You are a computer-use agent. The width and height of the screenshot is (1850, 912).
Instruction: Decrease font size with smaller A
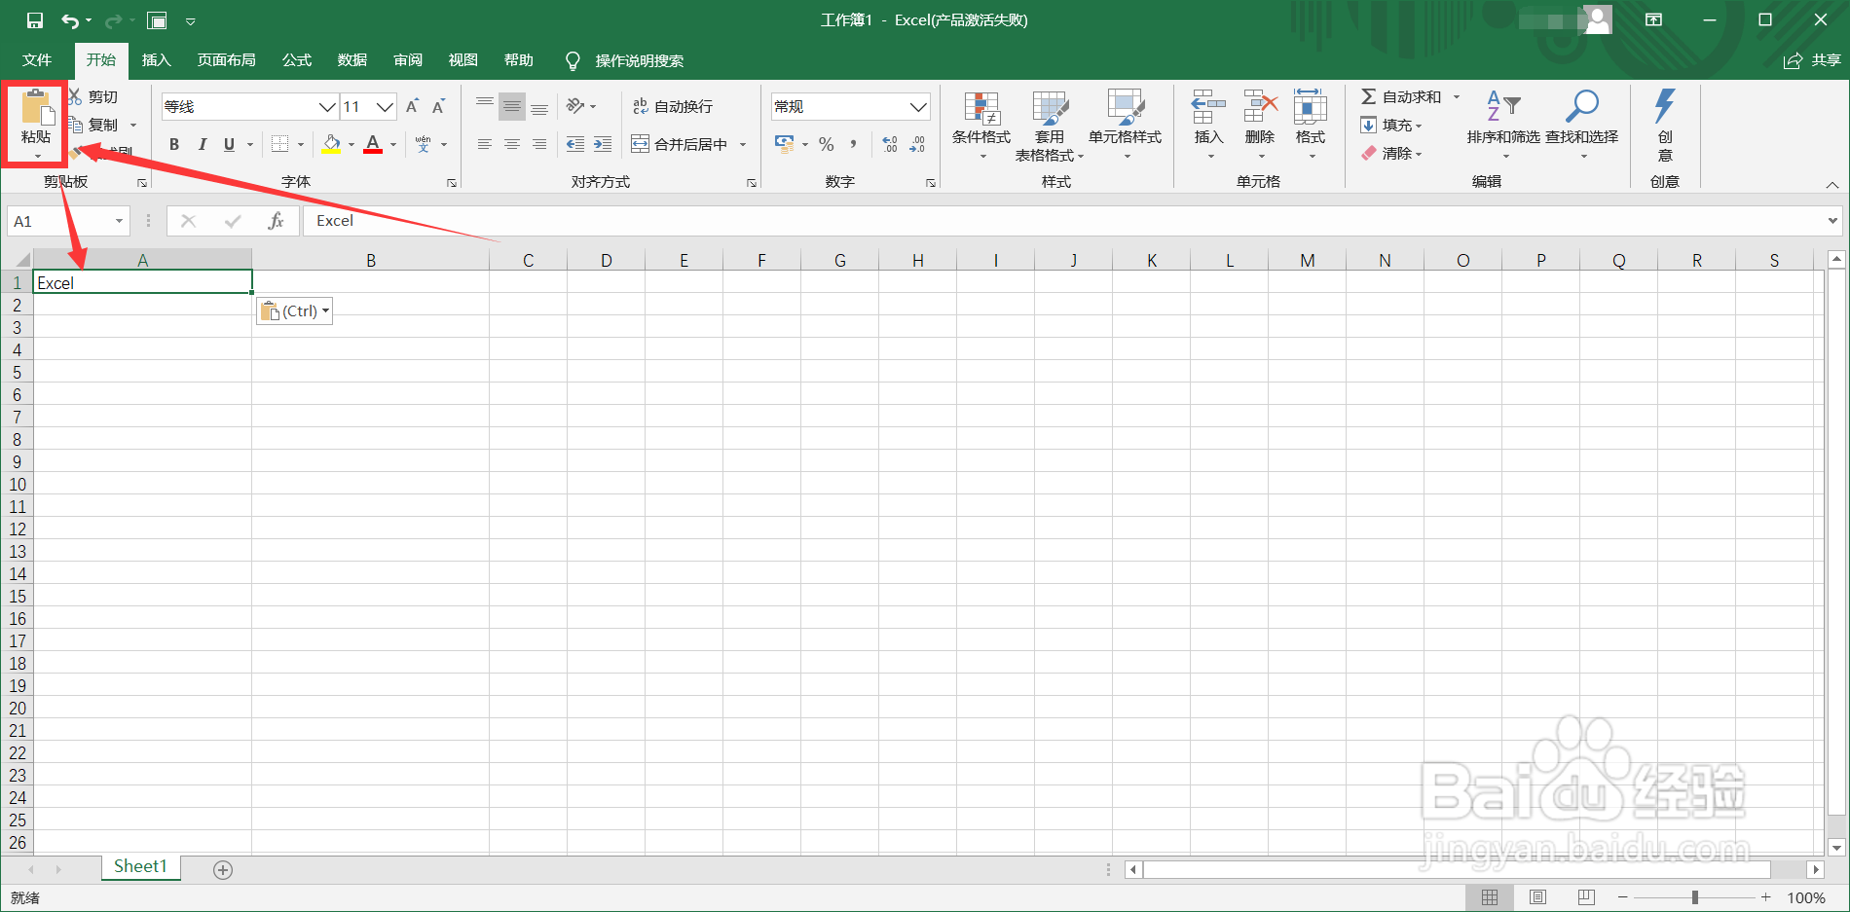click(439, 106)
